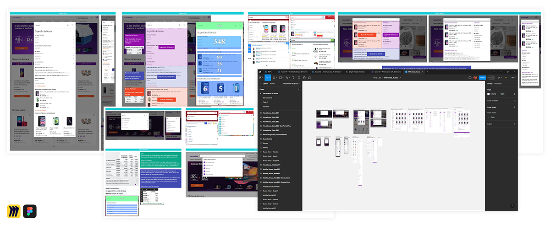Click the blue Share button
The height and width of the screenshot is (225, 550).
pyautogui.click(x=482, y=78)
